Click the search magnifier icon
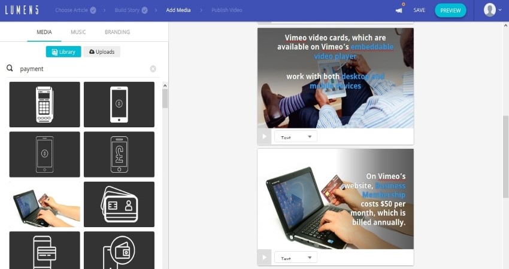This screenshot has height=269, width=509. (10, 68)
